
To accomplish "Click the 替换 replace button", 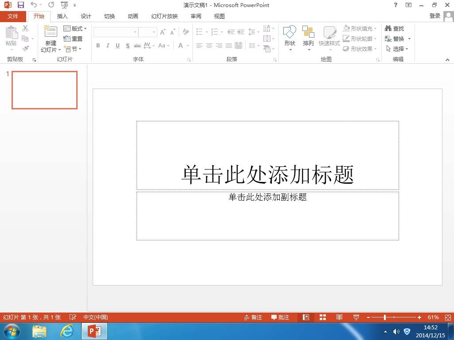I will [x=394, y=39].
